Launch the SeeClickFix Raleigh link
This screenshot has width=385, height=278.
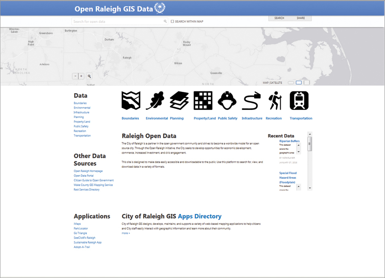(85, 238)
